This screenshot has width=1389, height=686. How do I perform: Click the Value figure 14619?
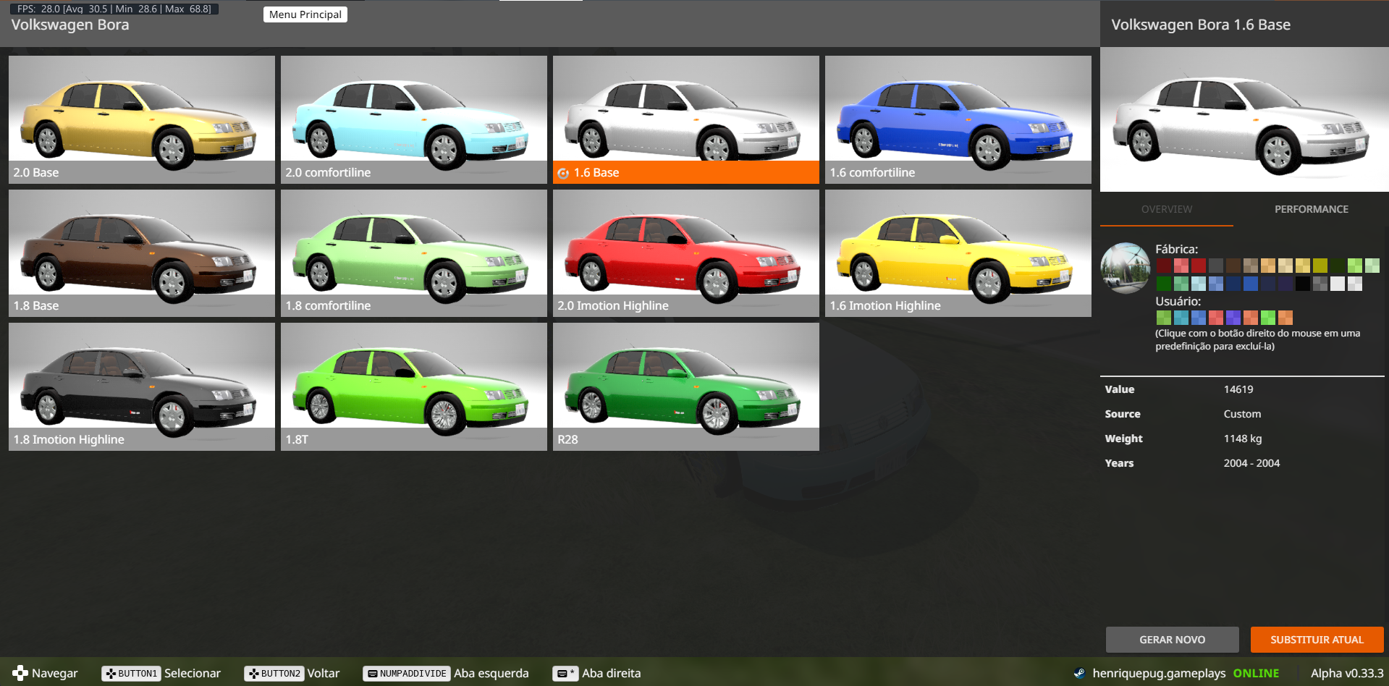1238,389
